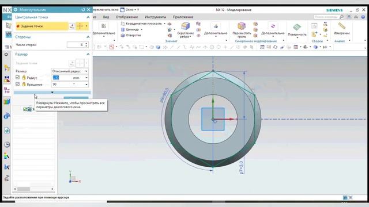Click the add component icon in Сборки group

(314, 34)
